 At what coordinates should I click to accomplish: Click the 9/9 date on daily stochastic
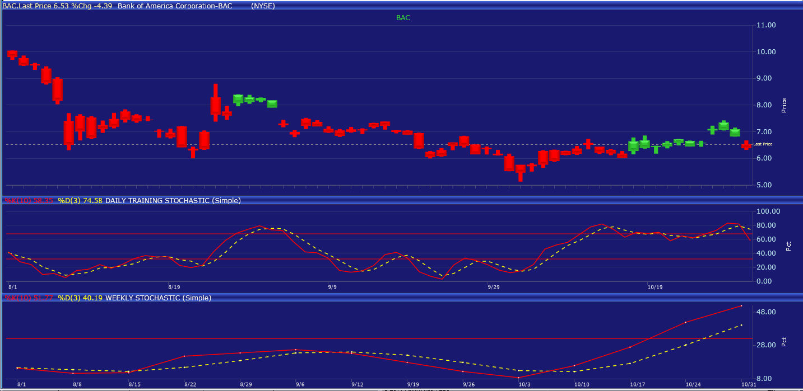(332, 287)
